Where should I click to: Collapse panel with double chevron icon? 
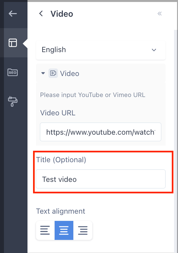click(x=159, y=14)
